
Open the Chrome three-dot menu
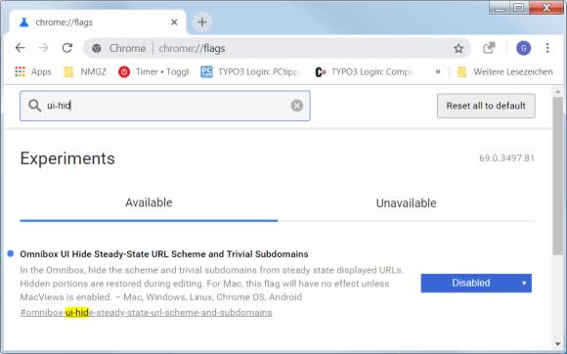[547, 48]
